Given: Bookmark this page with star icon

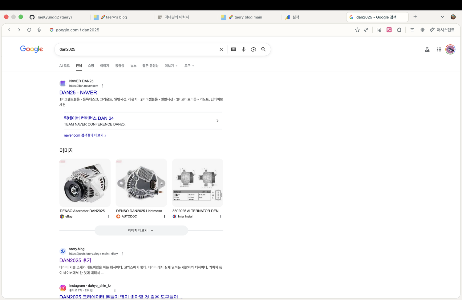Looking at the screenshot, I should coord(357,30).
